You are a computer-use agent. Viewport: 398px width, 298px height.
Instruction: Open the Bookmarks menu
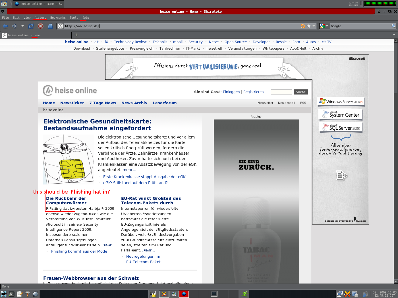click(x=58, y=18)
